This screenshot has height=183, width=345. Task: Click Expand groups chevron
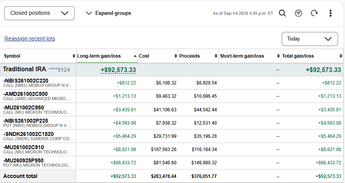(89, 13)
